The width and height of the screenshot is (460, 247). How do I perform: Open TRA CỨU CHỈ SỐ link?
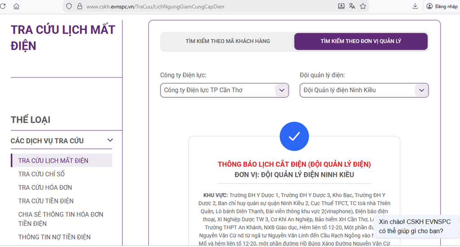41,174
